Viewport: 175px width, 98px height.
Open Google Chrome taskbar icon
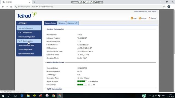[53, 96]
